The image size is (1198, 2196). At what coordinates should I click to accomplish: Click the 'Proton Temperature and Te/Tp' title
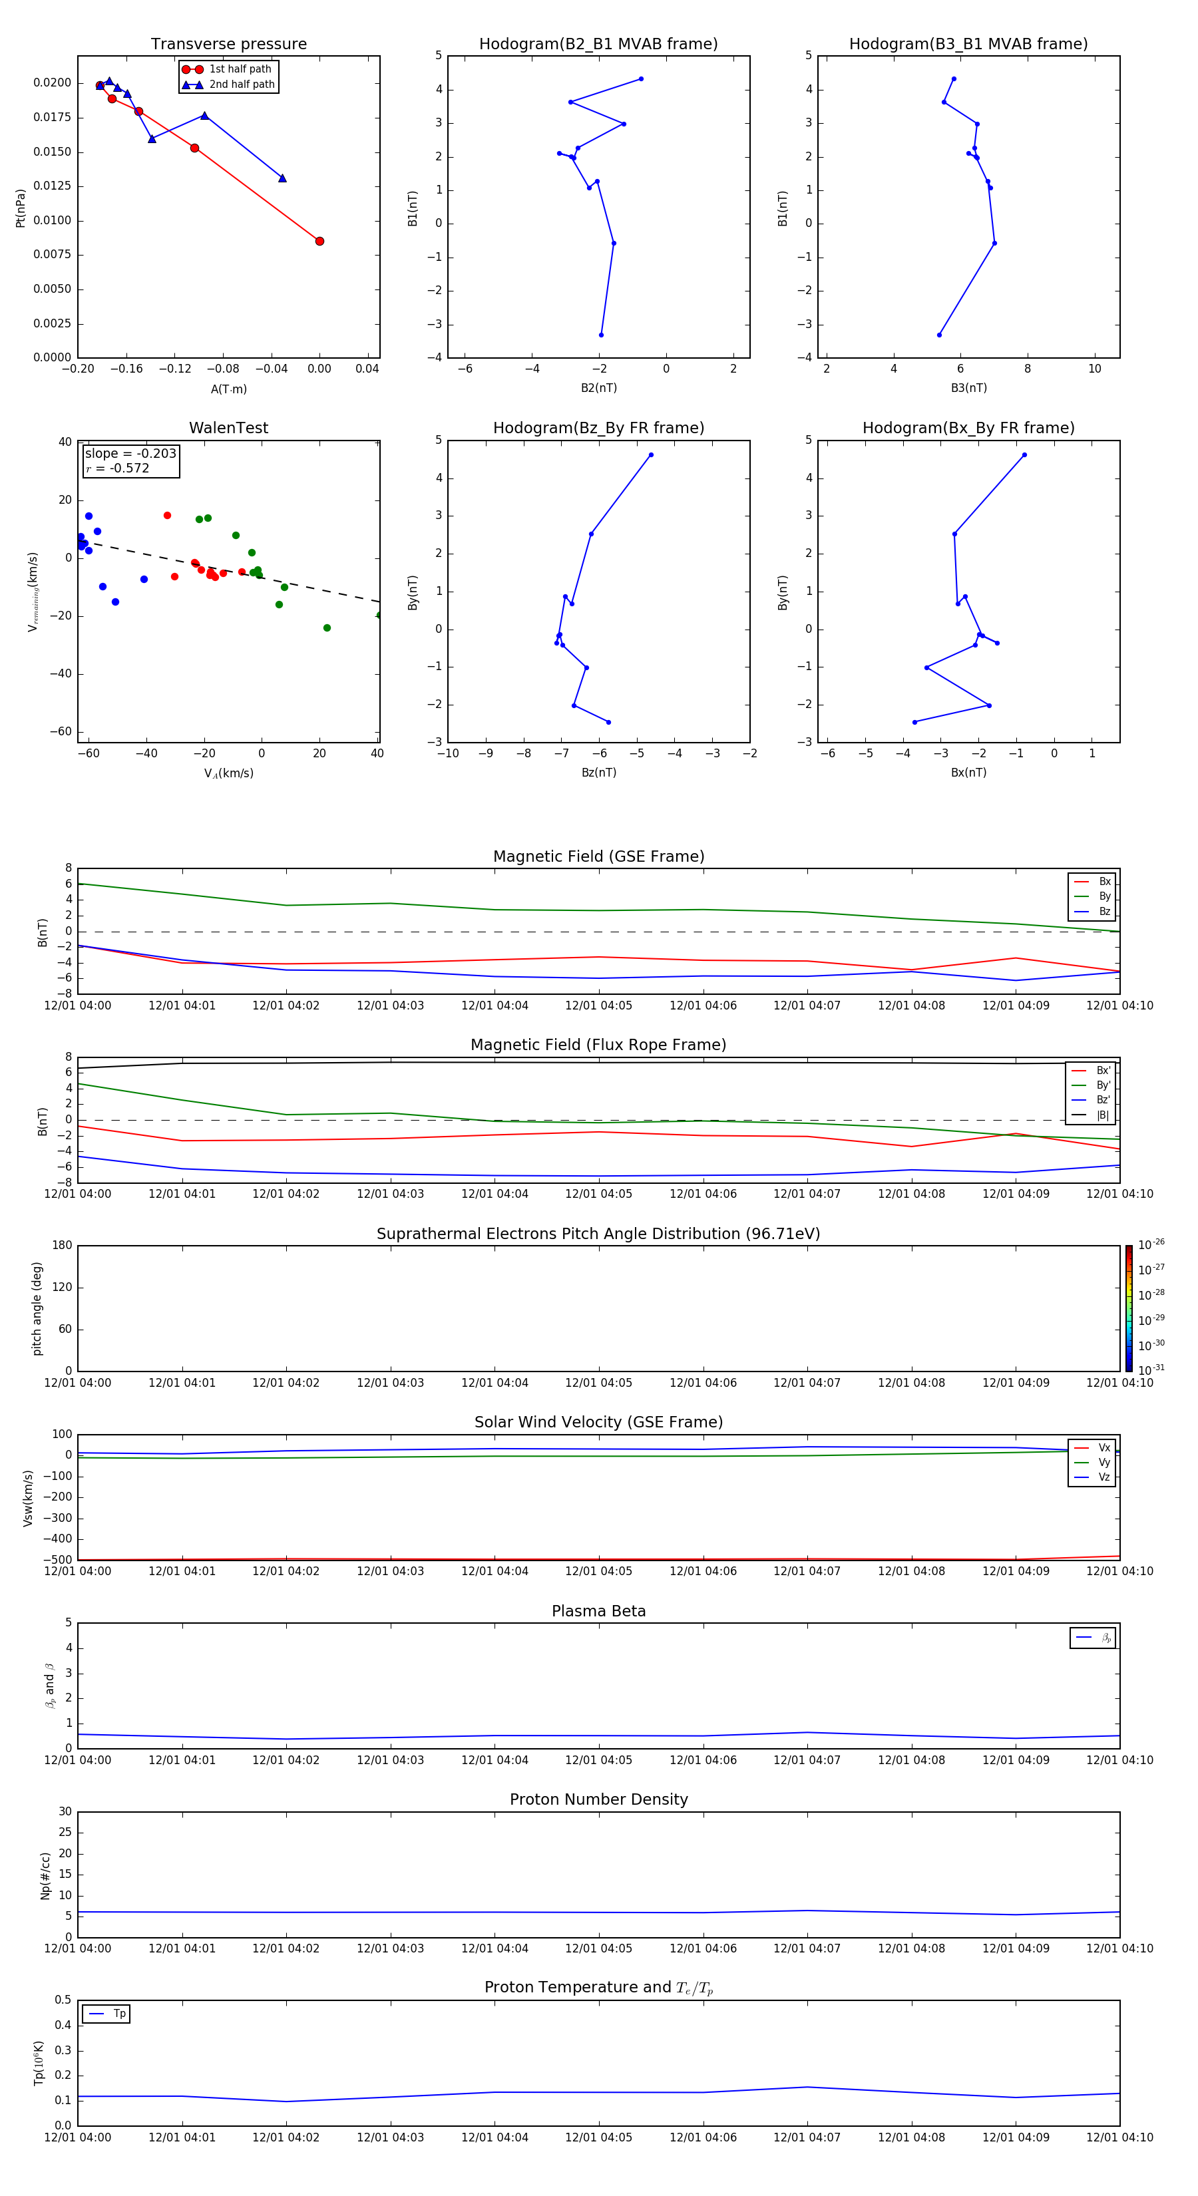(598, 1987)
